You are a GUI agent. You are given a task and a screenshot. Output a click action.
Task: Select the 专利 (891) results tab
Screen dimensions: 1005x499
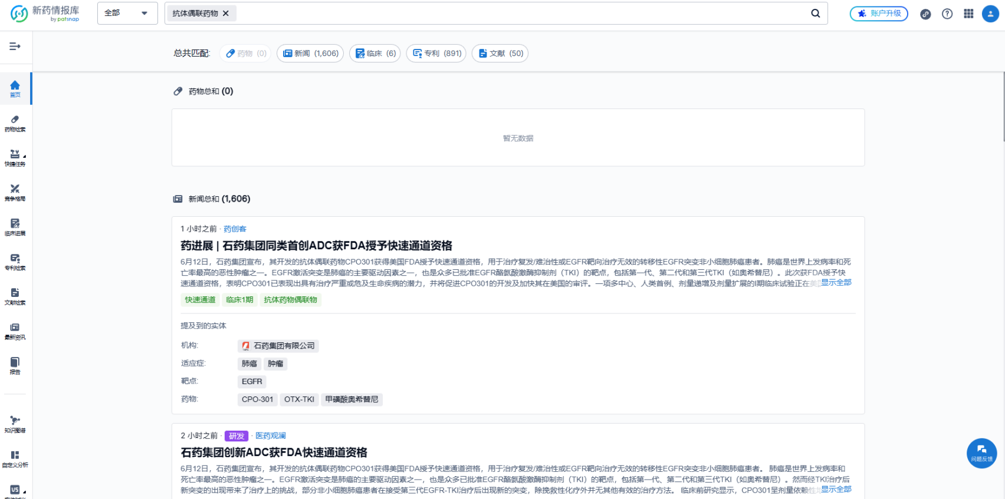(436, 54)
